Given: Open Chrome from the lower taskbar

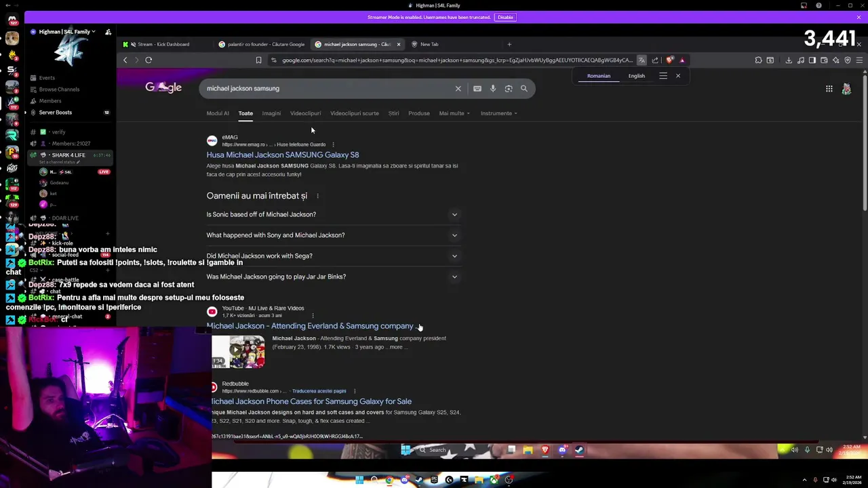Looking at the screenshot, I should [389, 480].
